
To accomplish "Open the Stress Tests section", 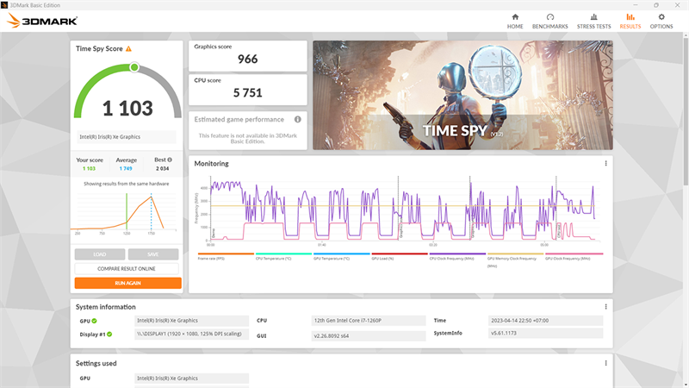I will click(x=593, y=21).
